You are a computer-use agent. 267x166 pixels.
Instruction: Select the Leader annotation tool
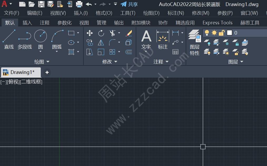click(175, 42)
